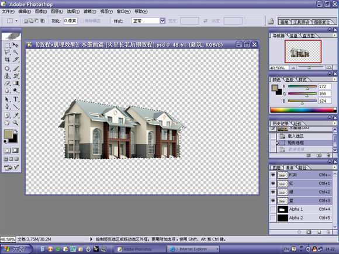The image size is (339, 254).
Task: Select the Zoom tool
Action: click(x=16, y=123)
